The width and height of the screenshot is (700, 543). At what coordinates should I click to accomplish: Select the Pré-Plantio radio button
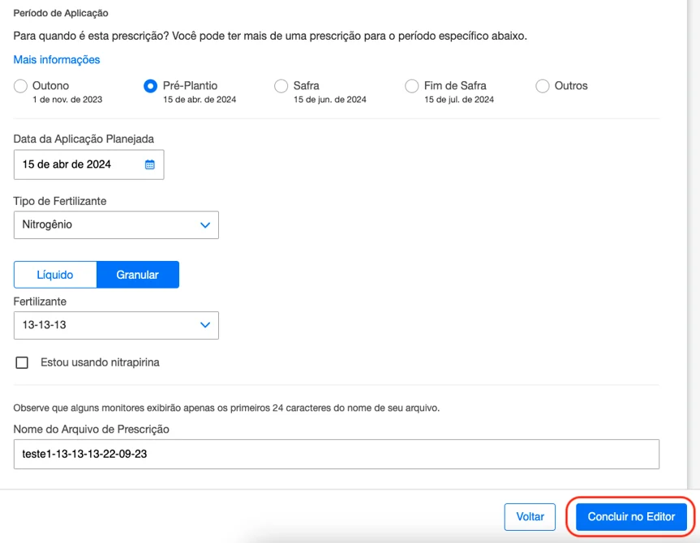coord(150,86)
